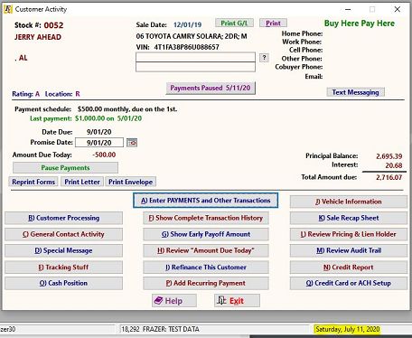Viewport: 412px width, 338px height.
Task: Click the question mark help button
Action: (264, 58)
